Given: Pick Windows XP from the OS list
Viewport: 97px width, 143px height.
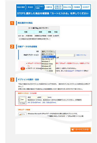Looking at the screenshot, I should 48,66.
